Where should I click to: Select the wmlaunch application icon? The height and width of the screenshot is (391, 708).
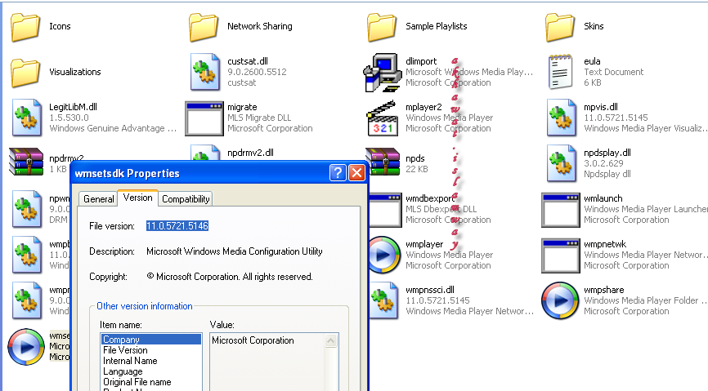pos(560,210)
